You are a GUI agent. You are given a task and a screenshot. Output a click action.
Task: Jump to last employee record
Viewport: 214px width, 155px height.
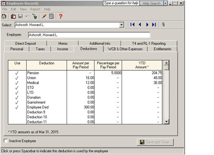(x=154, y=25)
